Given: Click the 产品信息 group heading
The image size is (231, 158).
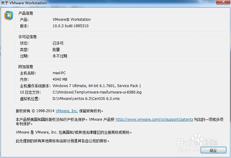Looking at the screenshot, I should [26, 13].
